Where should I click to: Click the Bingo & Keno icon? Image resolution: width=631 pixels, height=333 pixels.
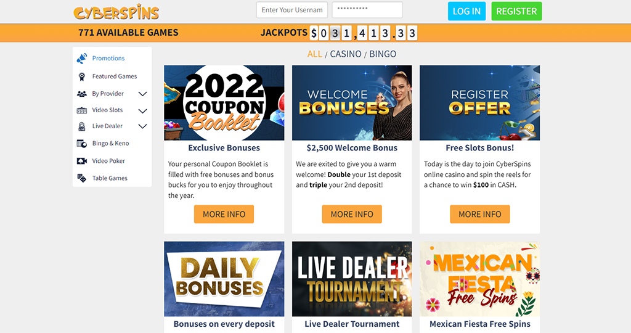point(82,143)
